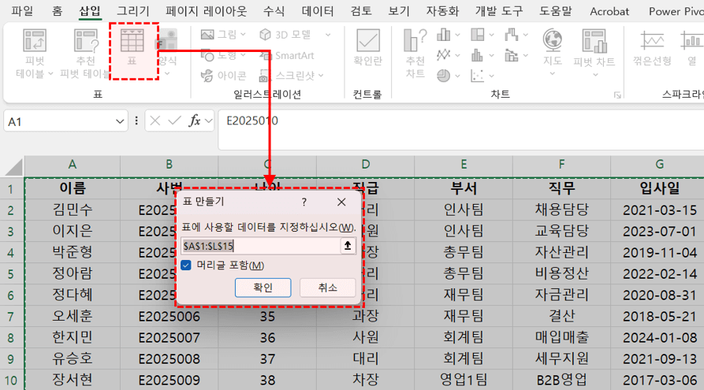Insert a pie chart
The width and height of the screenshot is (704, 390).
(444, 76)
